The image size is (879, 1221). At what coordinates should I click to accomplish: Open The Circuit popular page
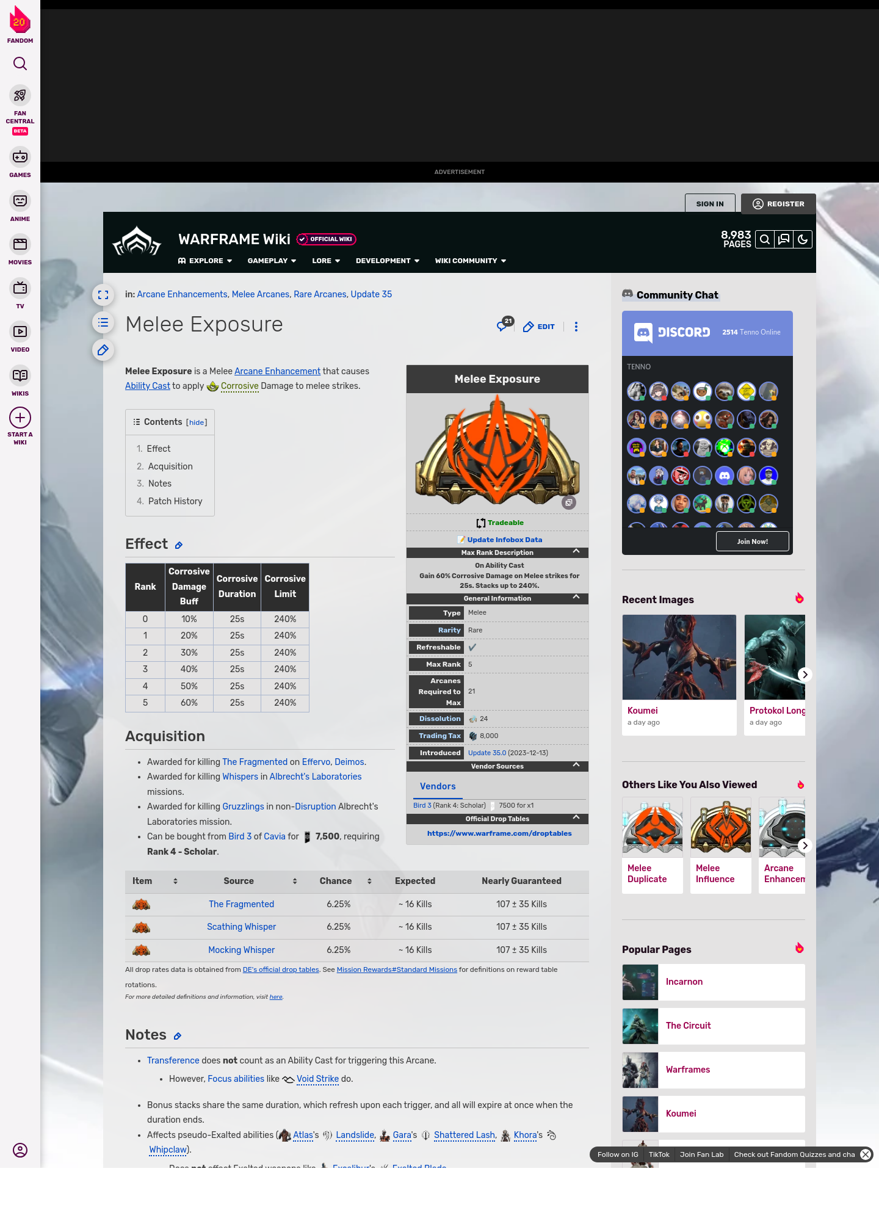(714, 1026)
